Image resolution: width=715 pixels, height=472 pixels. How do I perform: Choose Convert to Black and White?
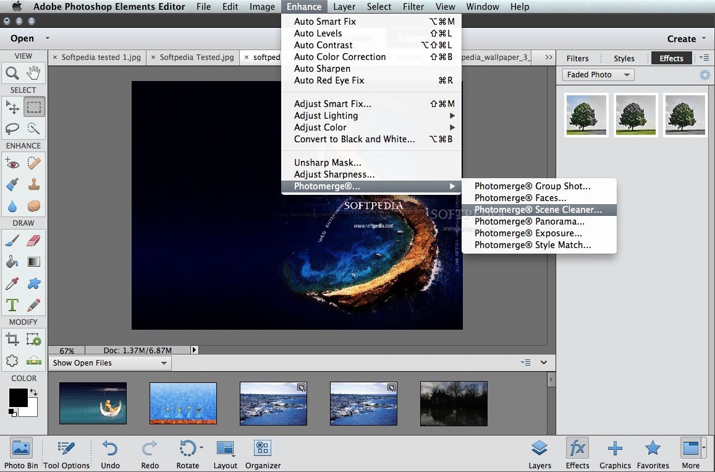(x=371, y=139)
